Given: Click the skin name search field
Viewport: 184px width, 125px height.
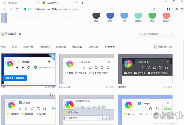Looking at the screenshot, I should 156,34.
